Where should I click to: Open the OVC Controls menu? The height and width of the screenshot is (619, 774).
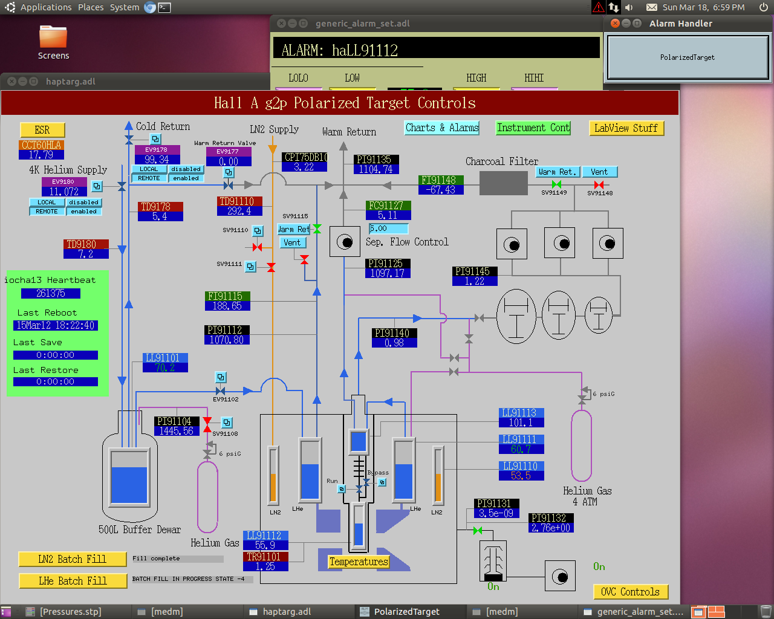point(631,592)
